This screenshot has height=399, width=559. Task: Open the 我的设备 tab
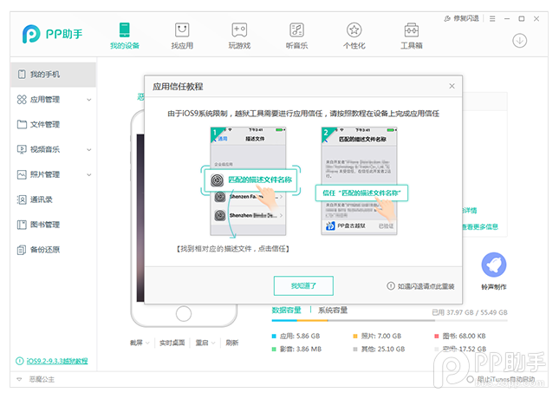tap(125, 36)
